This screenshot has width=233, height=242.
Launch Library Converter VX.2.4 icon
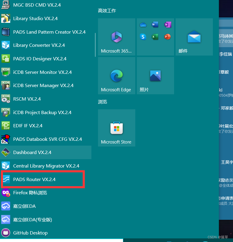[x=6, y=45]
